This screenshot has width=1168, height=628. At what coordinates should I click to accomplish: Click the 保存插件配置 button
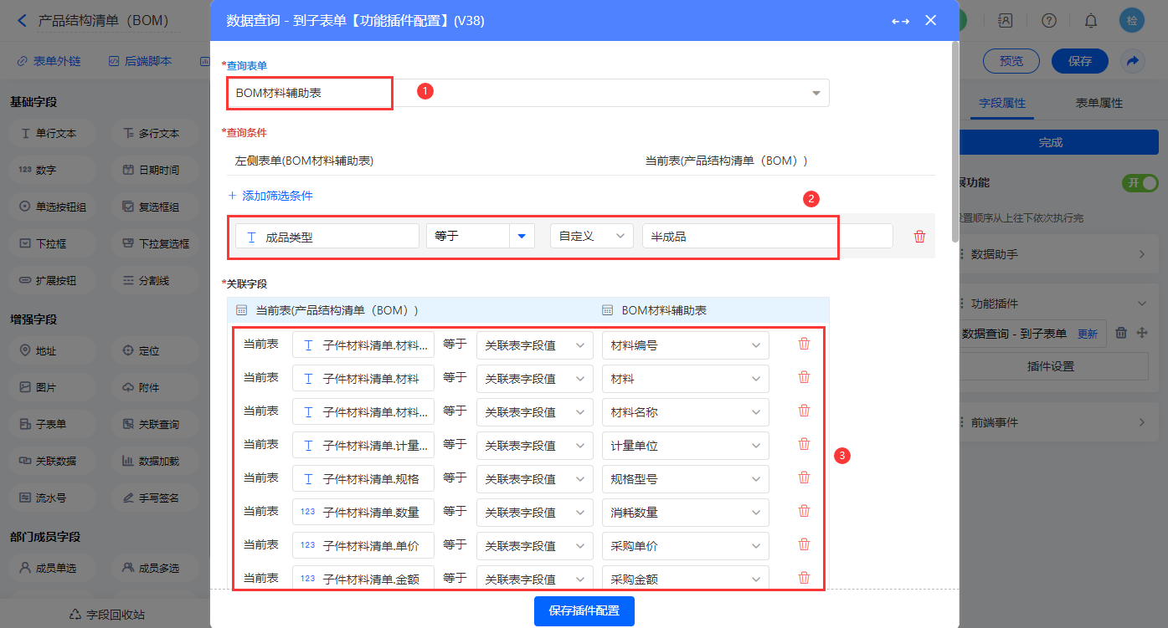[x=584, y=610]
